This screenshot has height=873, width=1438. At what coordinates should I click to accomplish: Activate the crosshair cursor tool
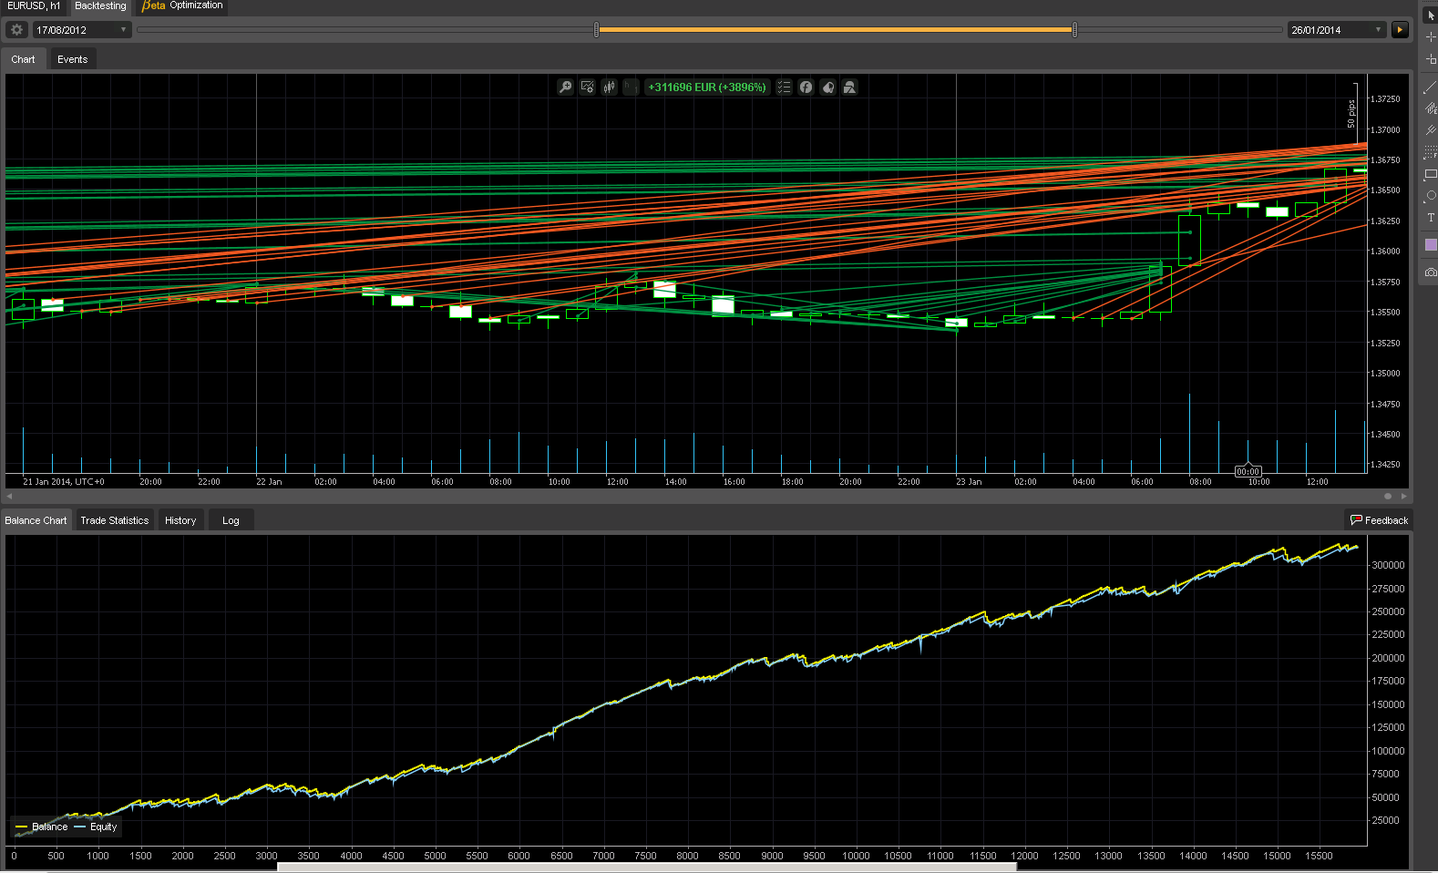1430,37
